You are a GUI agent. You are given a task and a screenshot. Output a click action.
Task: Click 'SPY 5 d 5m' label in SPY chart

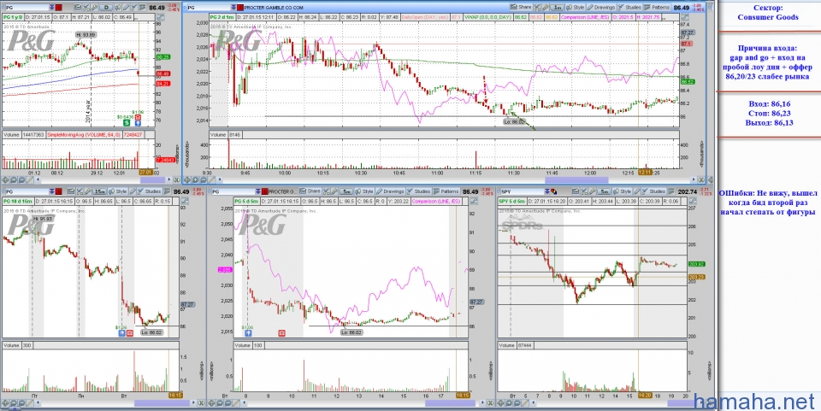(511, 202)
